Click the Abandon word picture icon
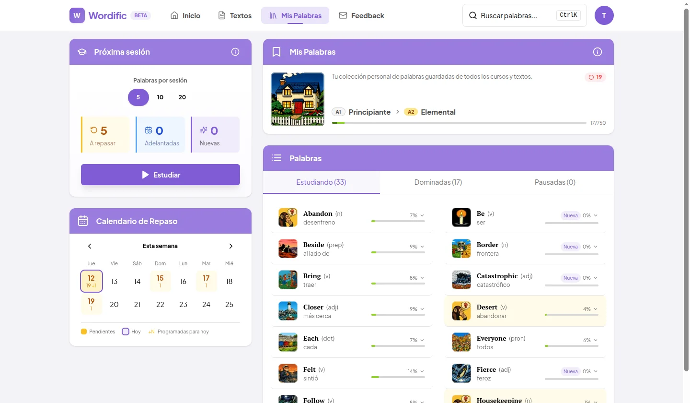The image size is (690, 403). (x=288, y=217)
